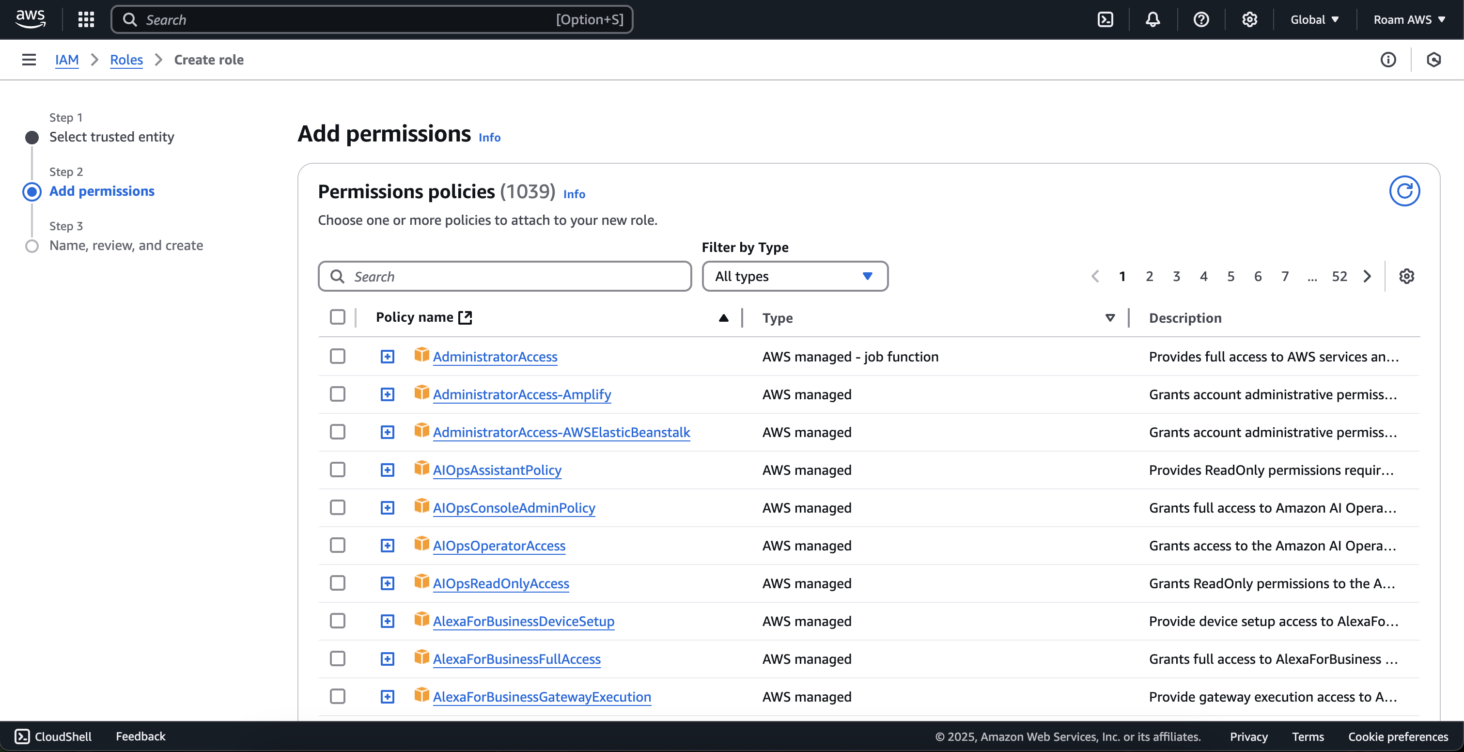Open Info link beside Permissions policies
This screenshot has width=1464, height=752.
pyautogui.click(x=574, y=194)
